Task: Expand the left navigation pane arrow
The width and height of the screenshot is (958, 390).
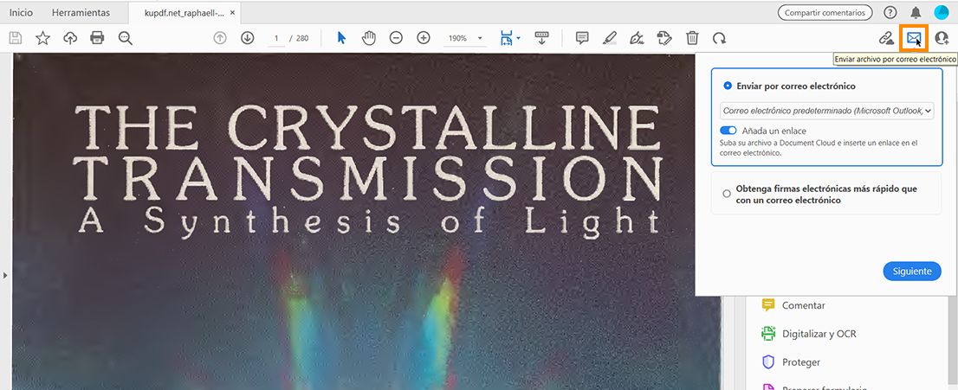Action: (5, 275)
